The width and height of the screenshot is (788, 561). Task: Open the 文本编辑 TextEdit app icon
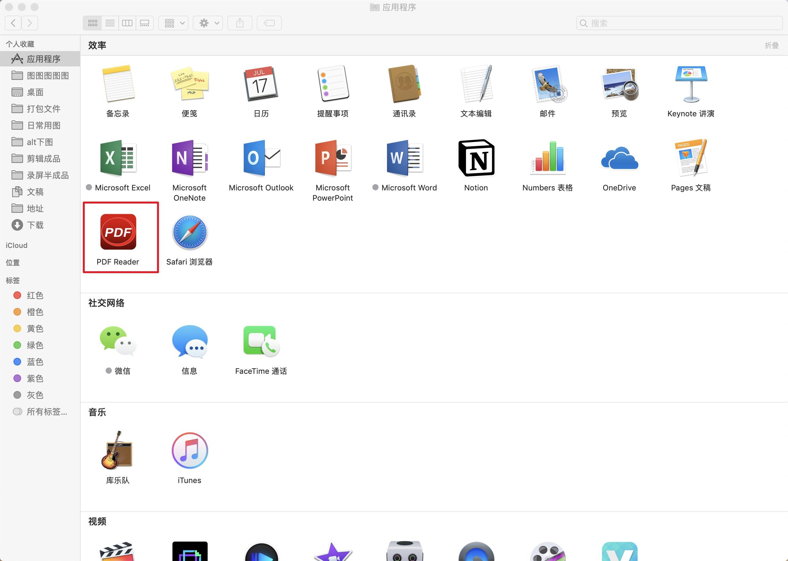coord(476,84)
